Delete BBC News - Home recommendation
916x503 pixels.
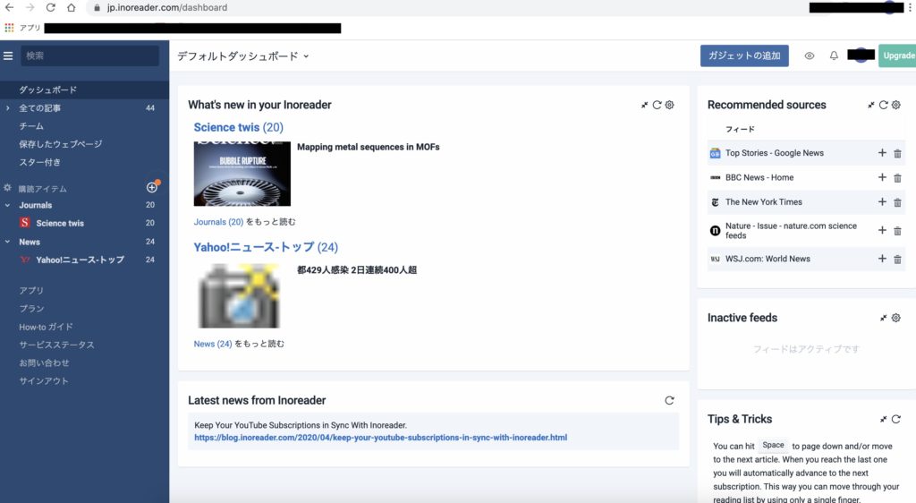click(897, 177)
